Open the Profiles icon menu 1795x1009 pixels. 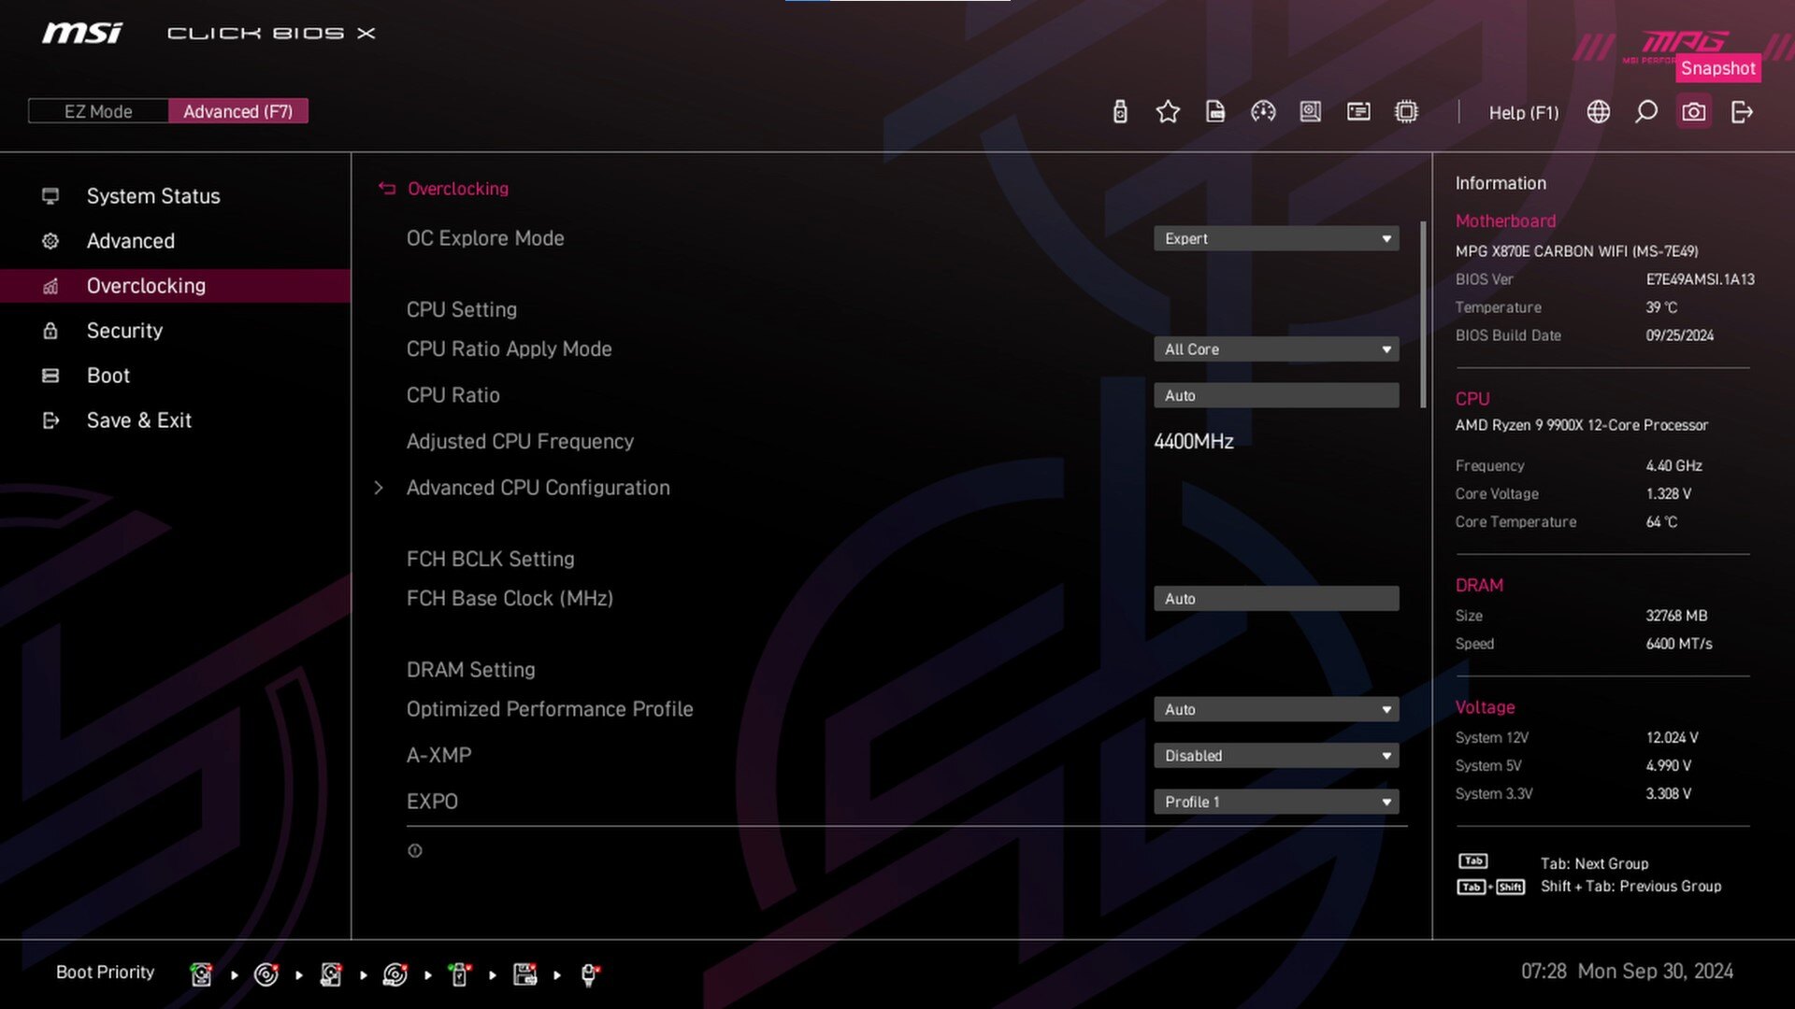[x=1213, y=112]
